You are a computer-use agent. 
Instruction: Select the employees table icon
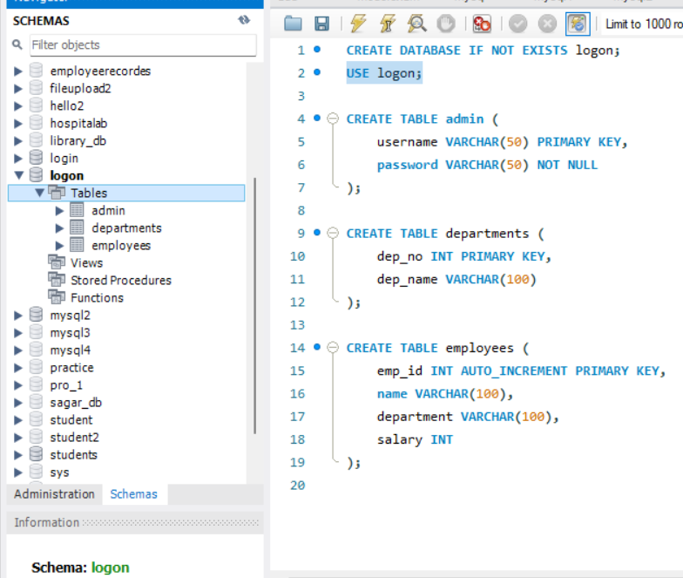(77, 245)
